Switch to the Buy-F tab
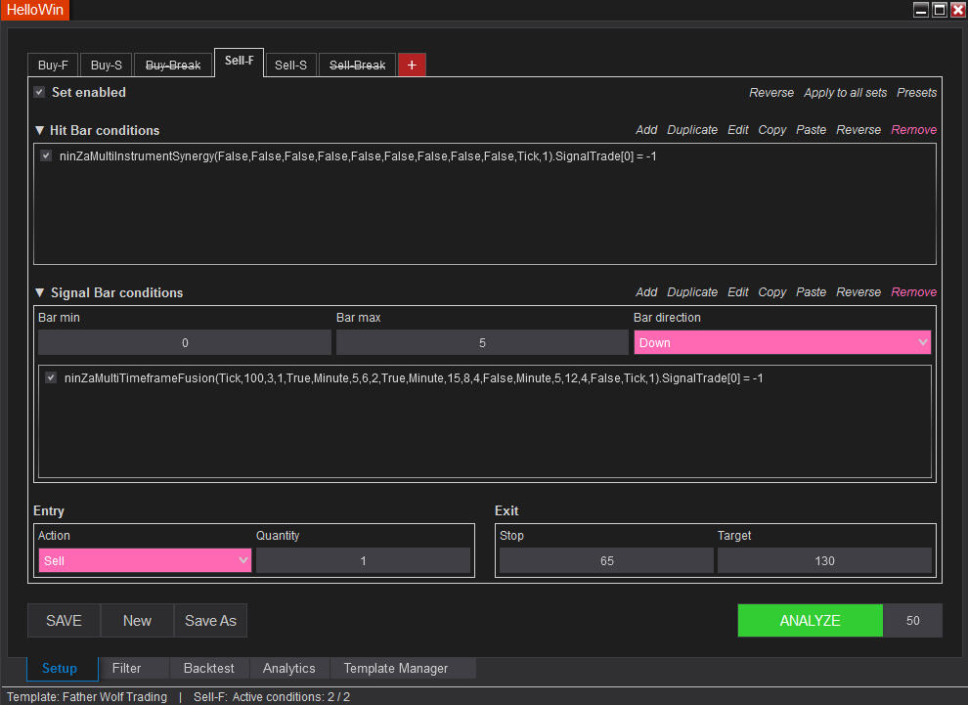Image resolution: width=968 pixels, height=705 pixels. [x=53, y=66]
